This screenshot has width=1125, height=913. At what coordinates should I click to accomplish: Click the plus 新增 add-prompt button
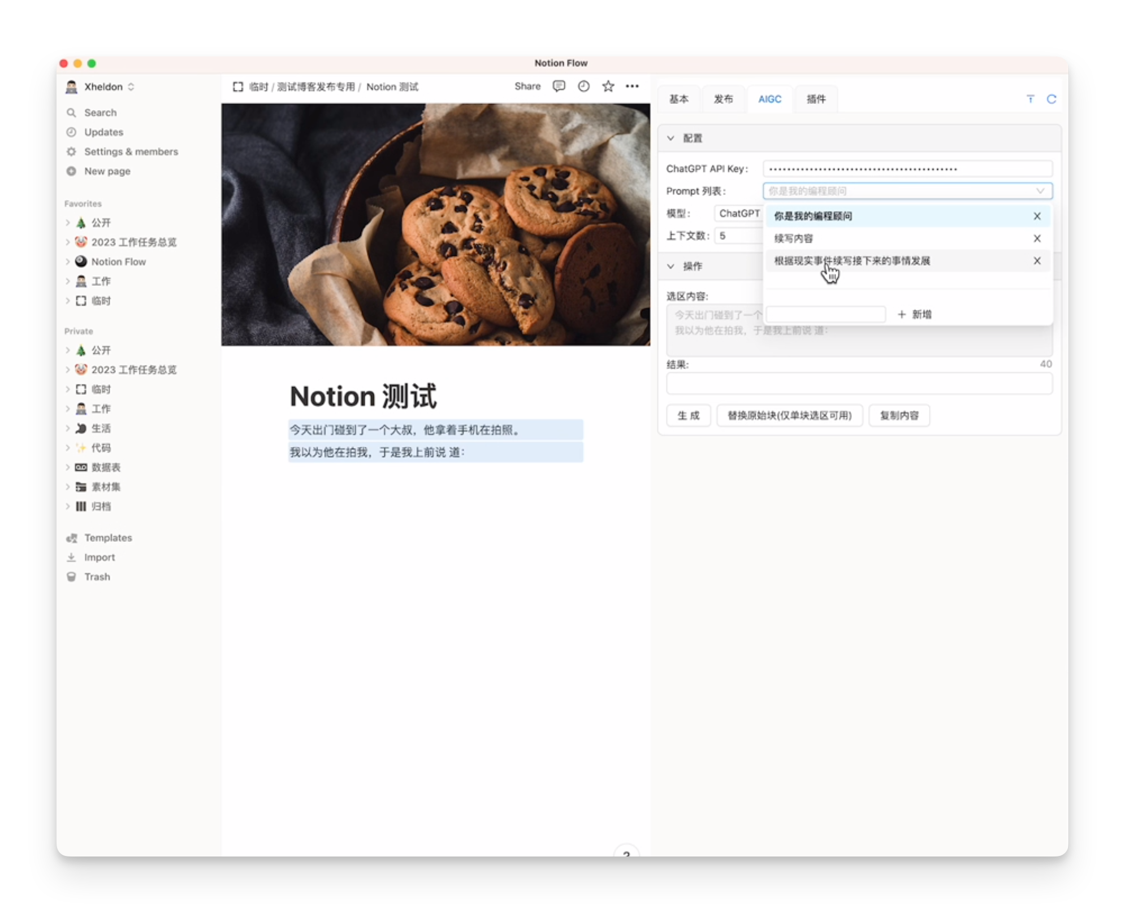coord(914,314)
